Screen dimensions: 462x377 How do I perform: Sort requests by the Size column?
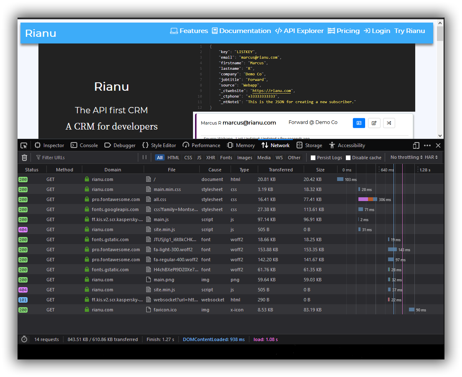[x=320, y=170]
